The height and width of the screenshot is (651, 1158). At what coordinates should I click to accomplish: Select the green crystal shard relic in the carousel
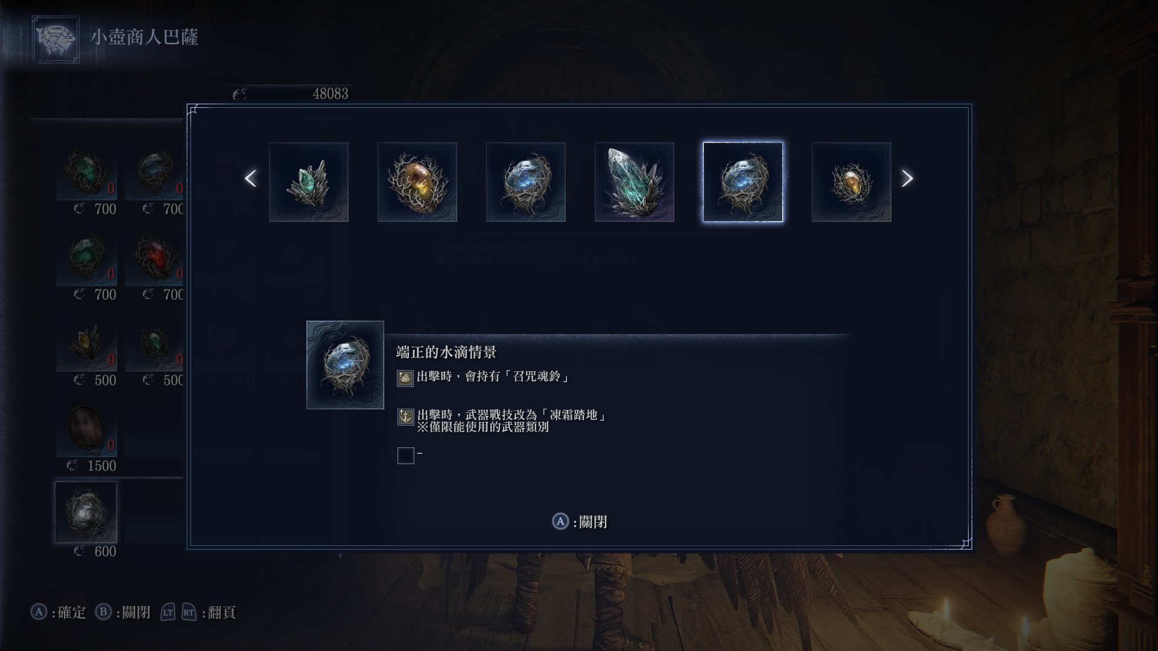coord(309,182)
